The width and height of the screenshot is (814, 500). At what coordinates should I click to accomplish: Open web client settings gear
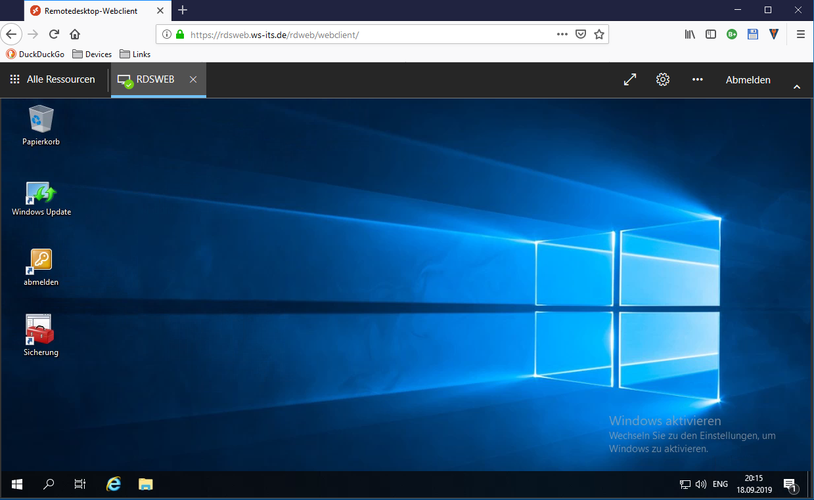pyautogui.click(x=663, y=79)
